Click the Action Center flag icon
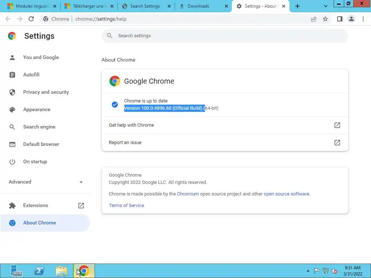371x278 pixels. pos(317,271)
